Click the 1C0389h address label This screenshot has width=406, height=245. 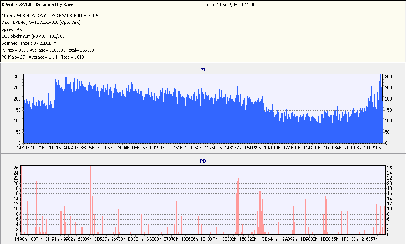point(312,148)
